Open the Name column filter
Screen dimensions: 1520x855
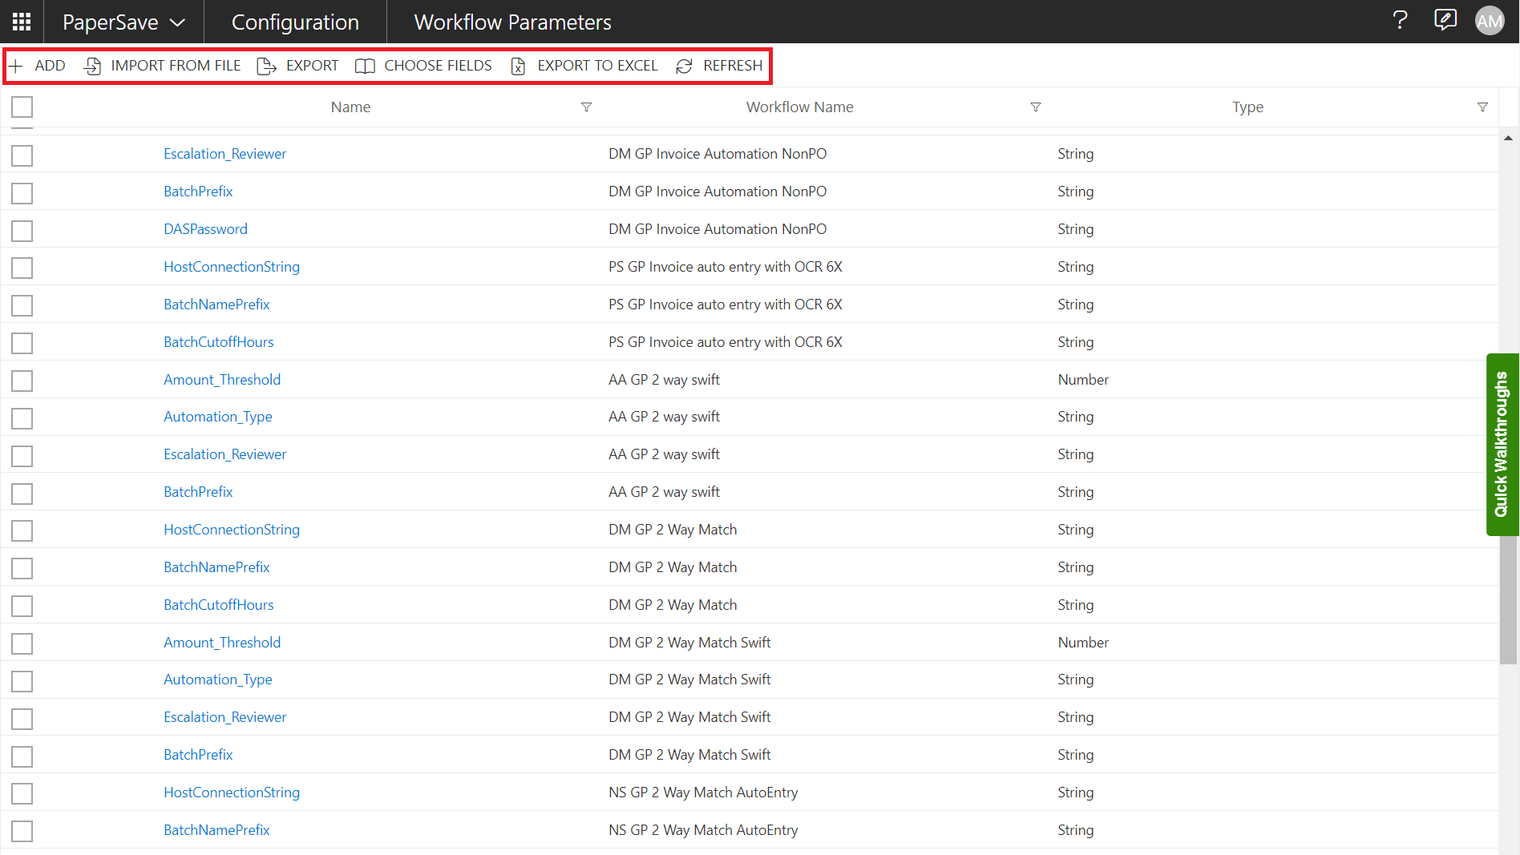coord(586,107)
